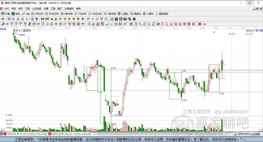This screenshot has width=263, height=142.
Task: Launch the 赢家轮 wheel tool
Action: [136, 14]
